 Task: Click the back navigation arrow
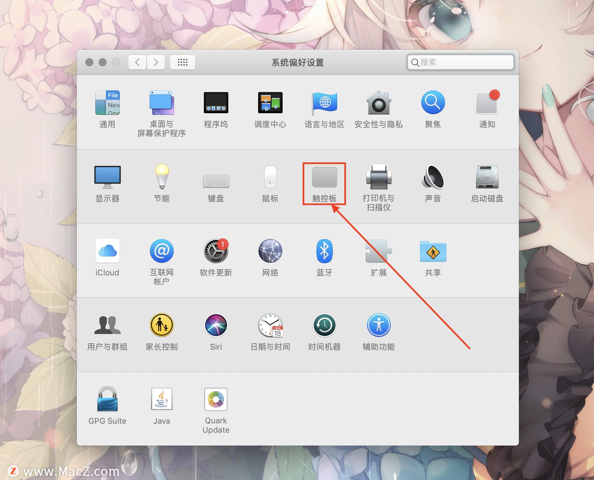click(x=137, y=62)
